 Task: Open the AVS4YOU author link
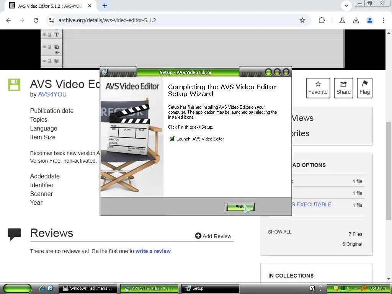click(x=52, y=95)
